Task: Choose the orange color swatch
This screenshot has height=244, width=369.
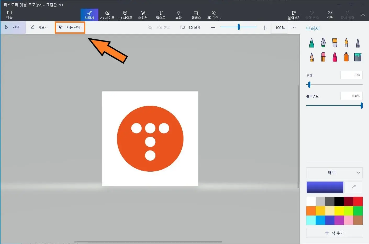Action: pyautogui.click(x=311, y=211)
